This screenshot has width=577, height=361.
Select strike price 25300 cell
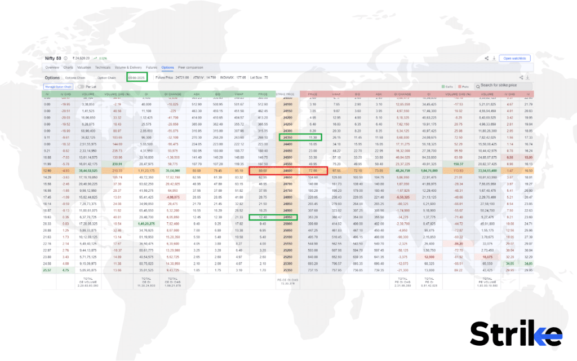click(288, 263)
